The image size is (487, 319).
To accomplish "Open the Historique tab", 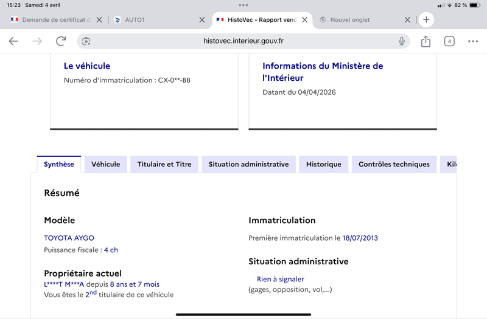I will tap(324, 164).
